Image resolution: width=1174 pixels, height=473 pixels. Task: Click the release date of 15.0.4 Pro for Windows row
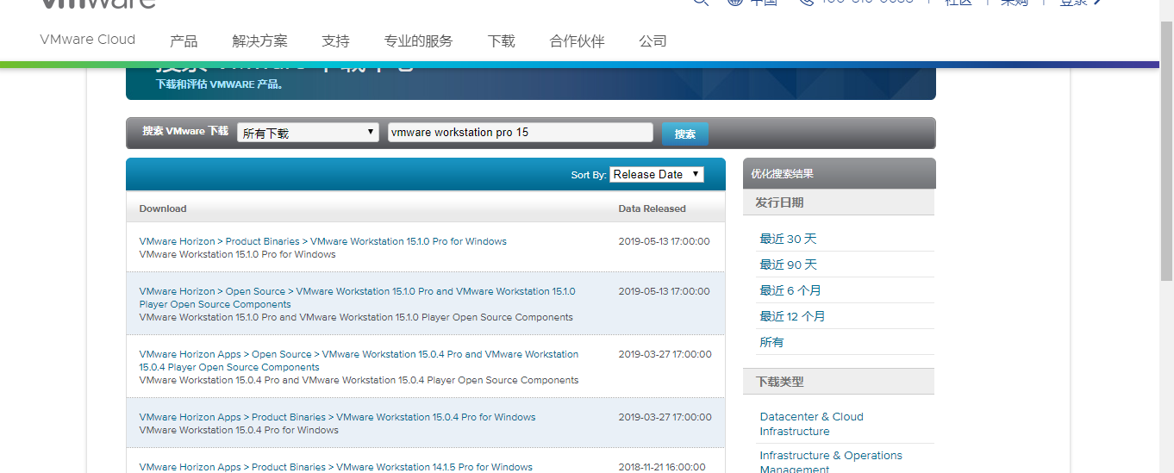[665, 417]
